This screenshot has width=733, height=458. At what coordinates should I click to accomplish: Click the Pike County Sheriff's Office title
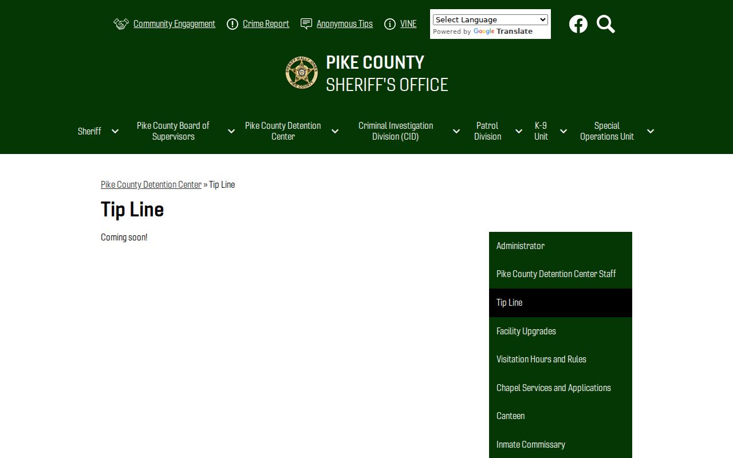tap(387, 73)
